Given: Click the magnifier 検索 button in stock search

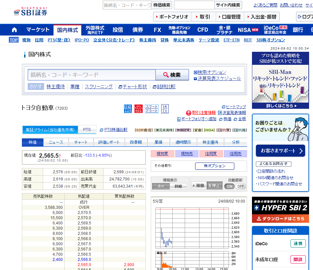Looking at the screenshot, I should (172, 75).
